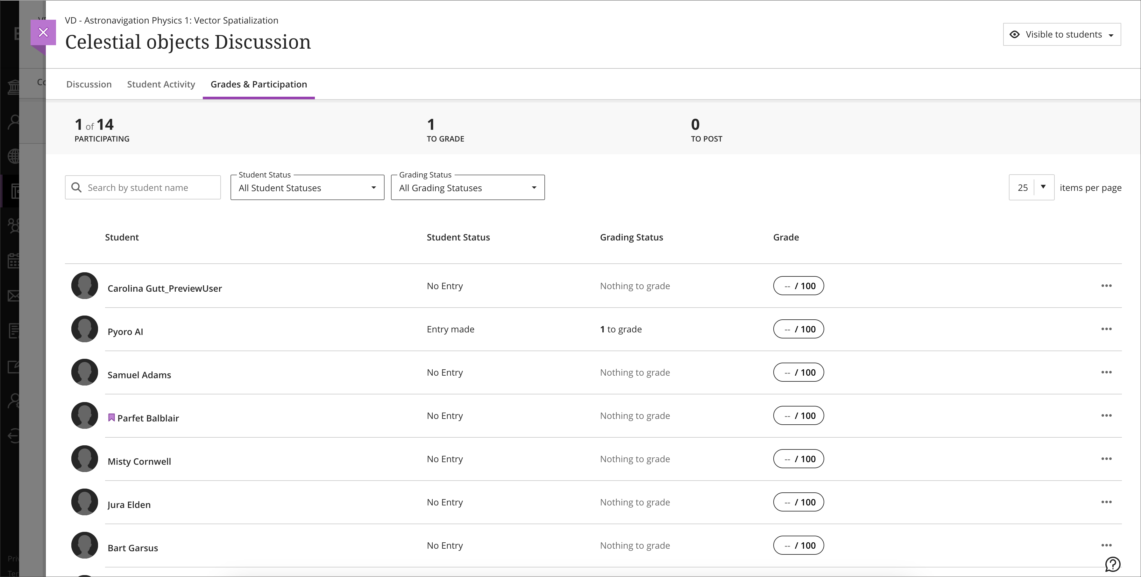
Task: Switch to the Discussion tab
Action: [89, 84]
